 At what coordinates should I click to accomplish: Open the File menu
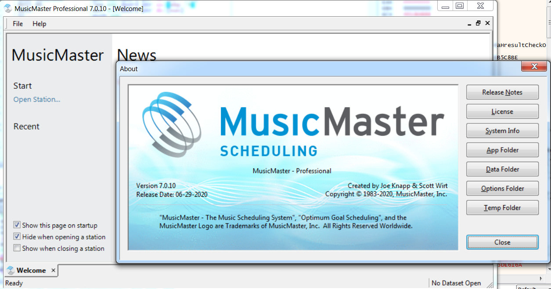click(18, 24)
